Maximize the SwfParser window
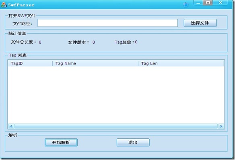Screen dimensions: 235x160 tap(208, 3)
